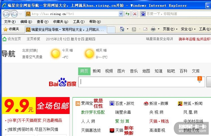
Task: Stop loading with the red X icon
Action: pyautogui.click(x=135, y=14)
